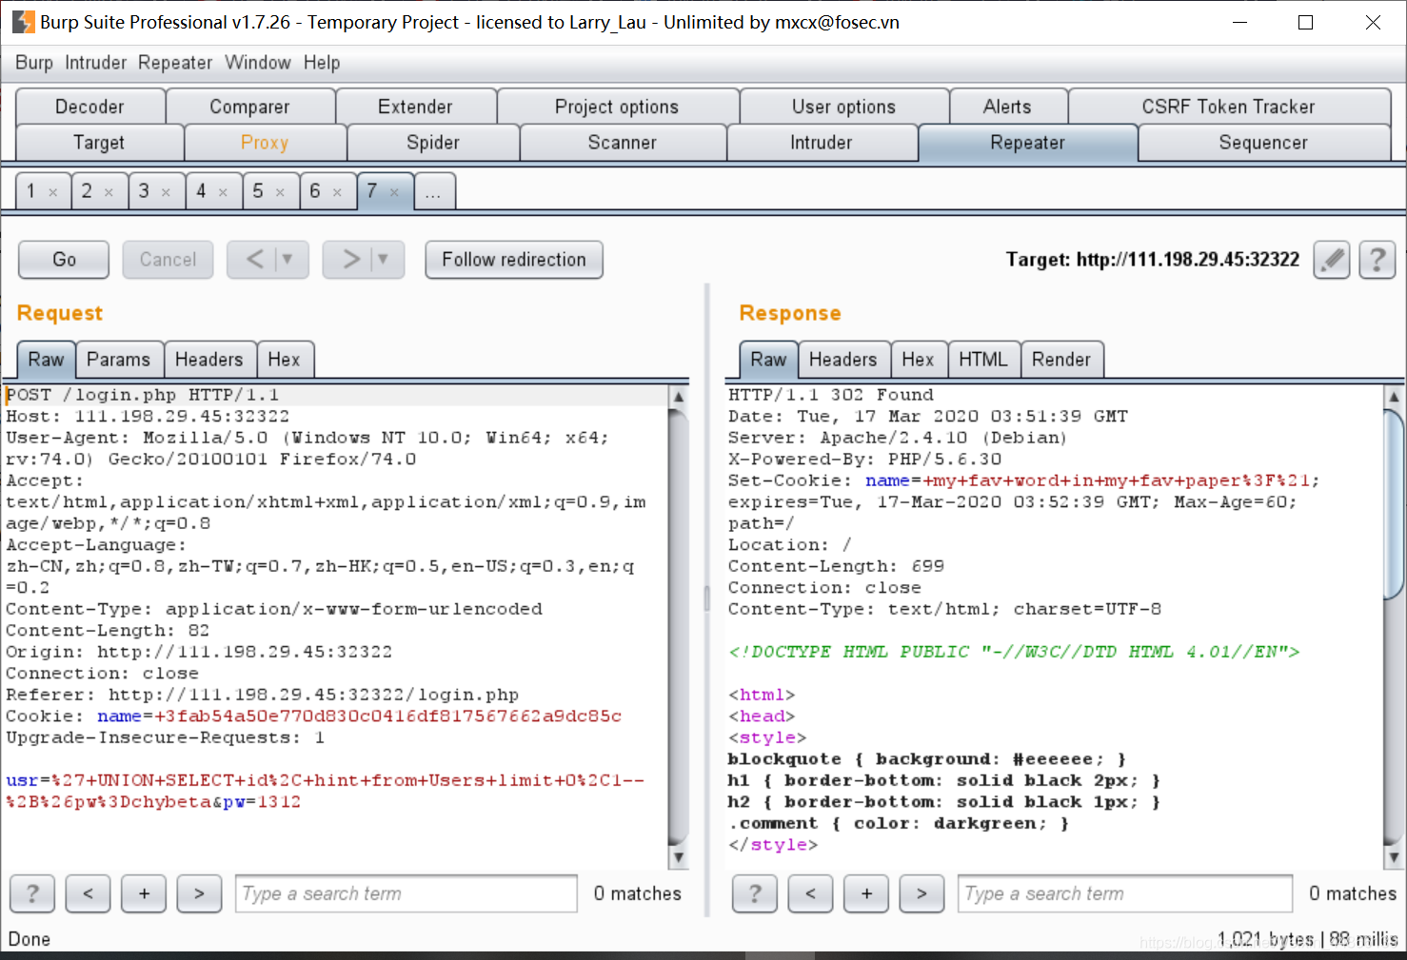Send request with Go button
The image size is (1407, 960).
64,260
